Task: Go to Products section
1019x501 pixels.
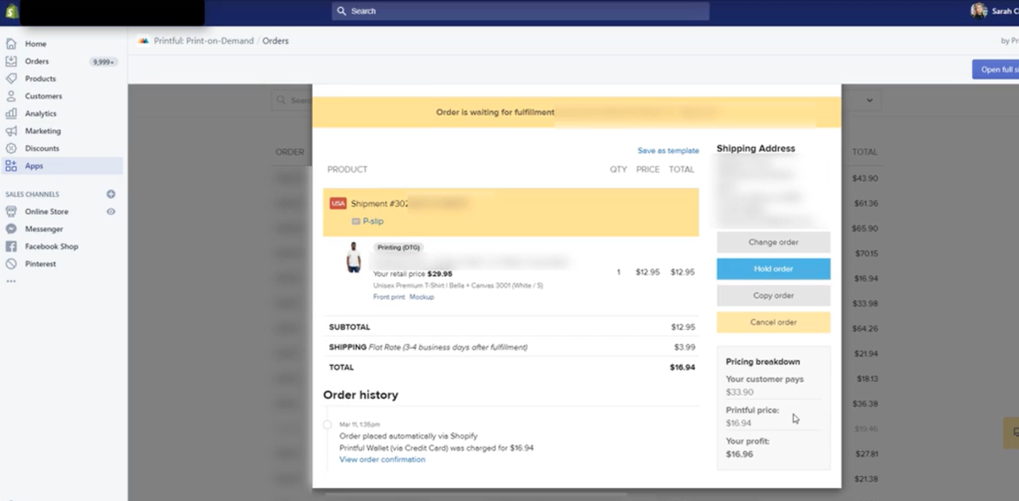Action: coord(40,79)
